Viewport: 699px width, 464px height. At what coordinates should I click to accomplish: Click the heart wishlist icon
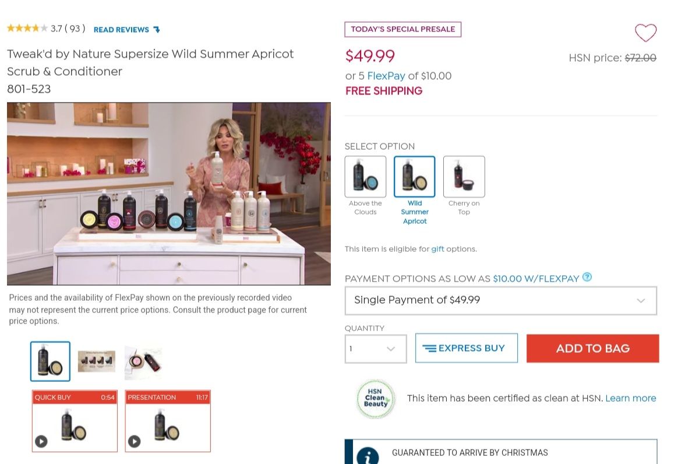click(x=645, y=33)
